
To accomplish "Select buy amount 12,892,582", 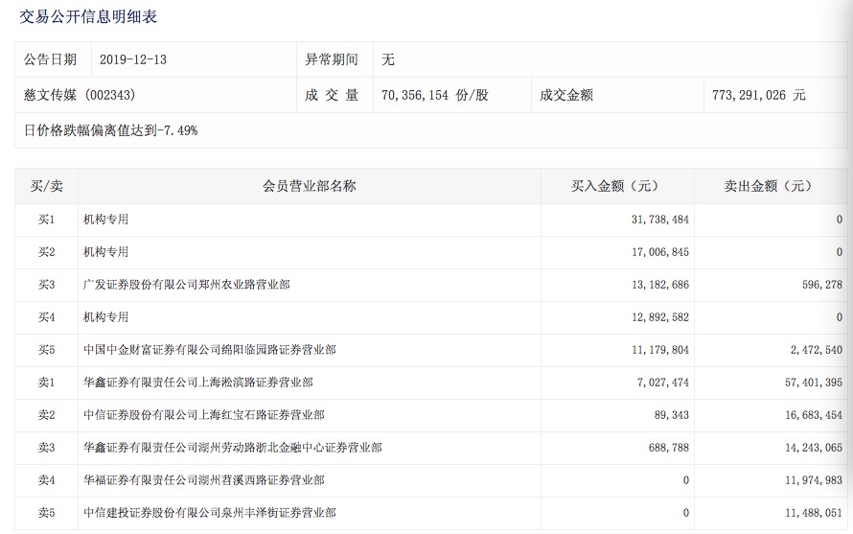I will pos(660,317).
